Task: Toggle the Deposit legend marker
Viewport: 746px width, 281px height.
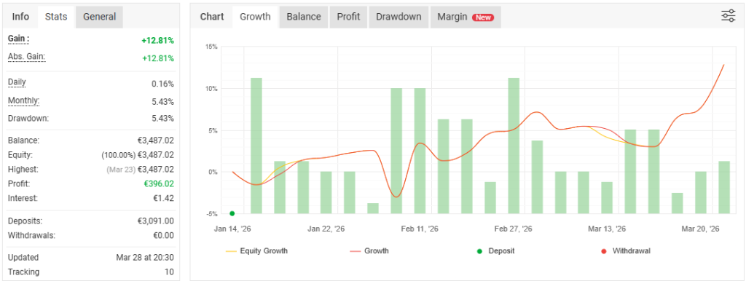Action: [495, 250]
